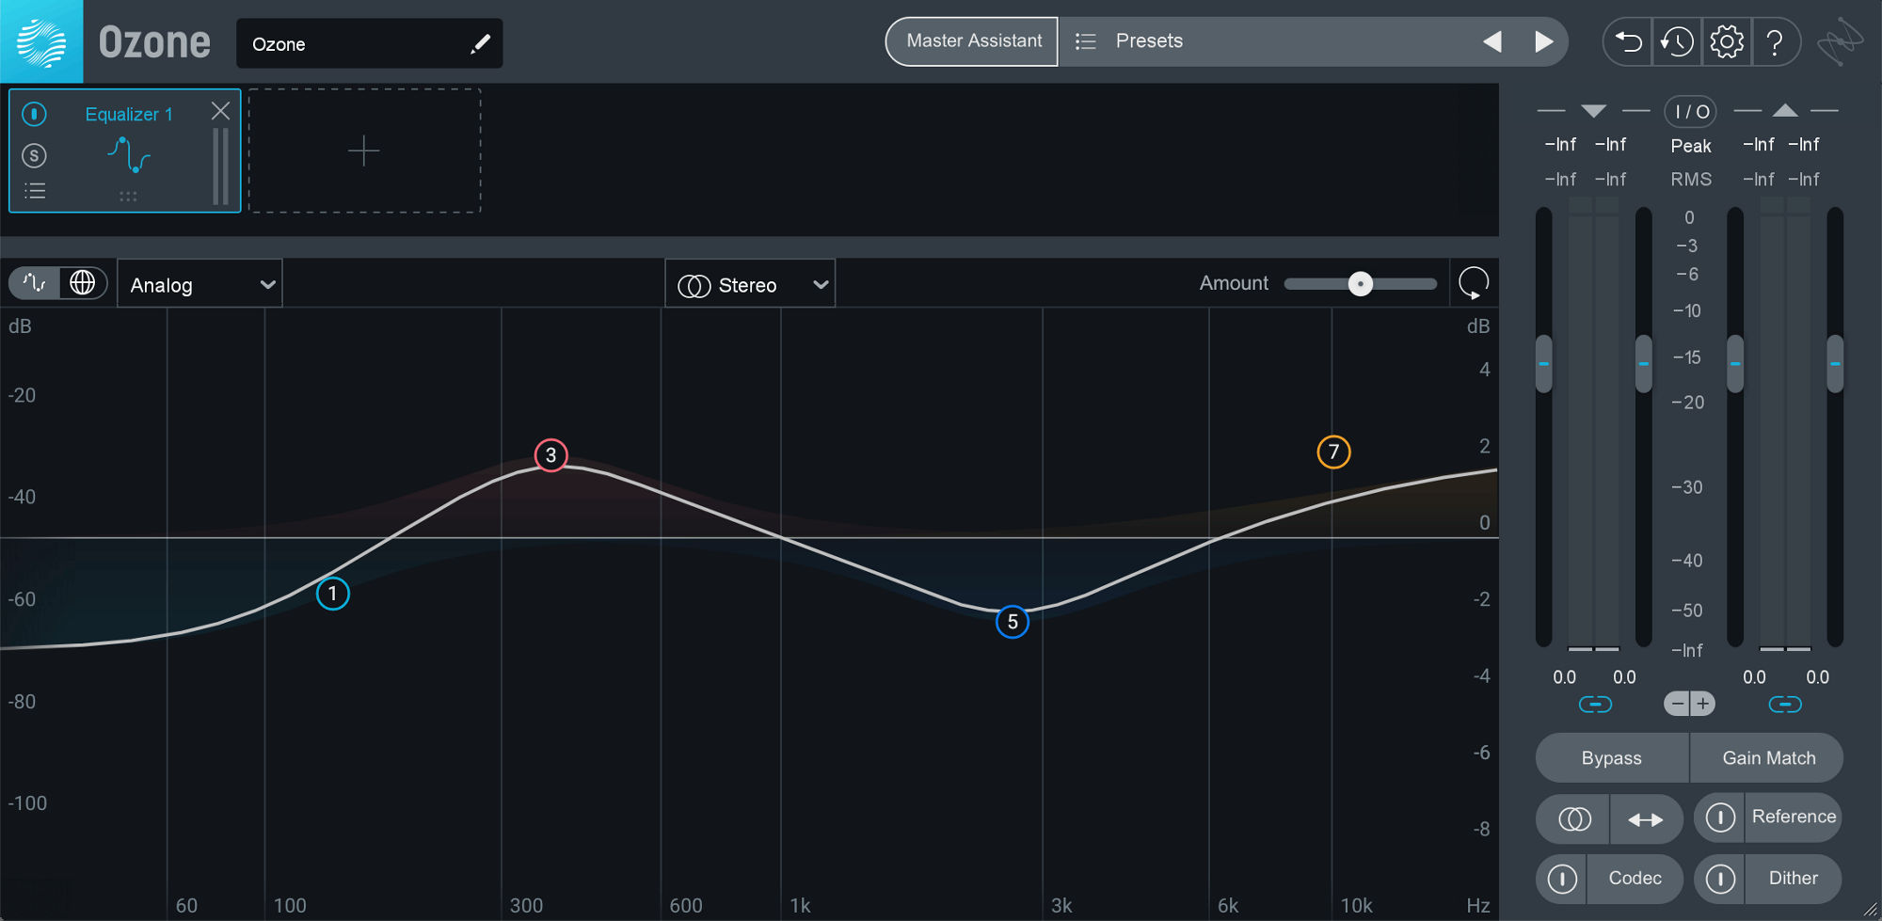The width and height of the screenshot is (1882, 921).
Task: Click the I/O meter button
Action: pos(1691,112)
